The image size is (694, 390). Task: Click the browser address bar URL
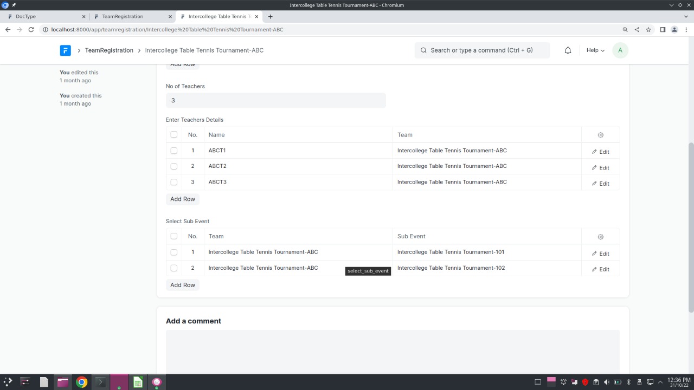tap(167, 30)
